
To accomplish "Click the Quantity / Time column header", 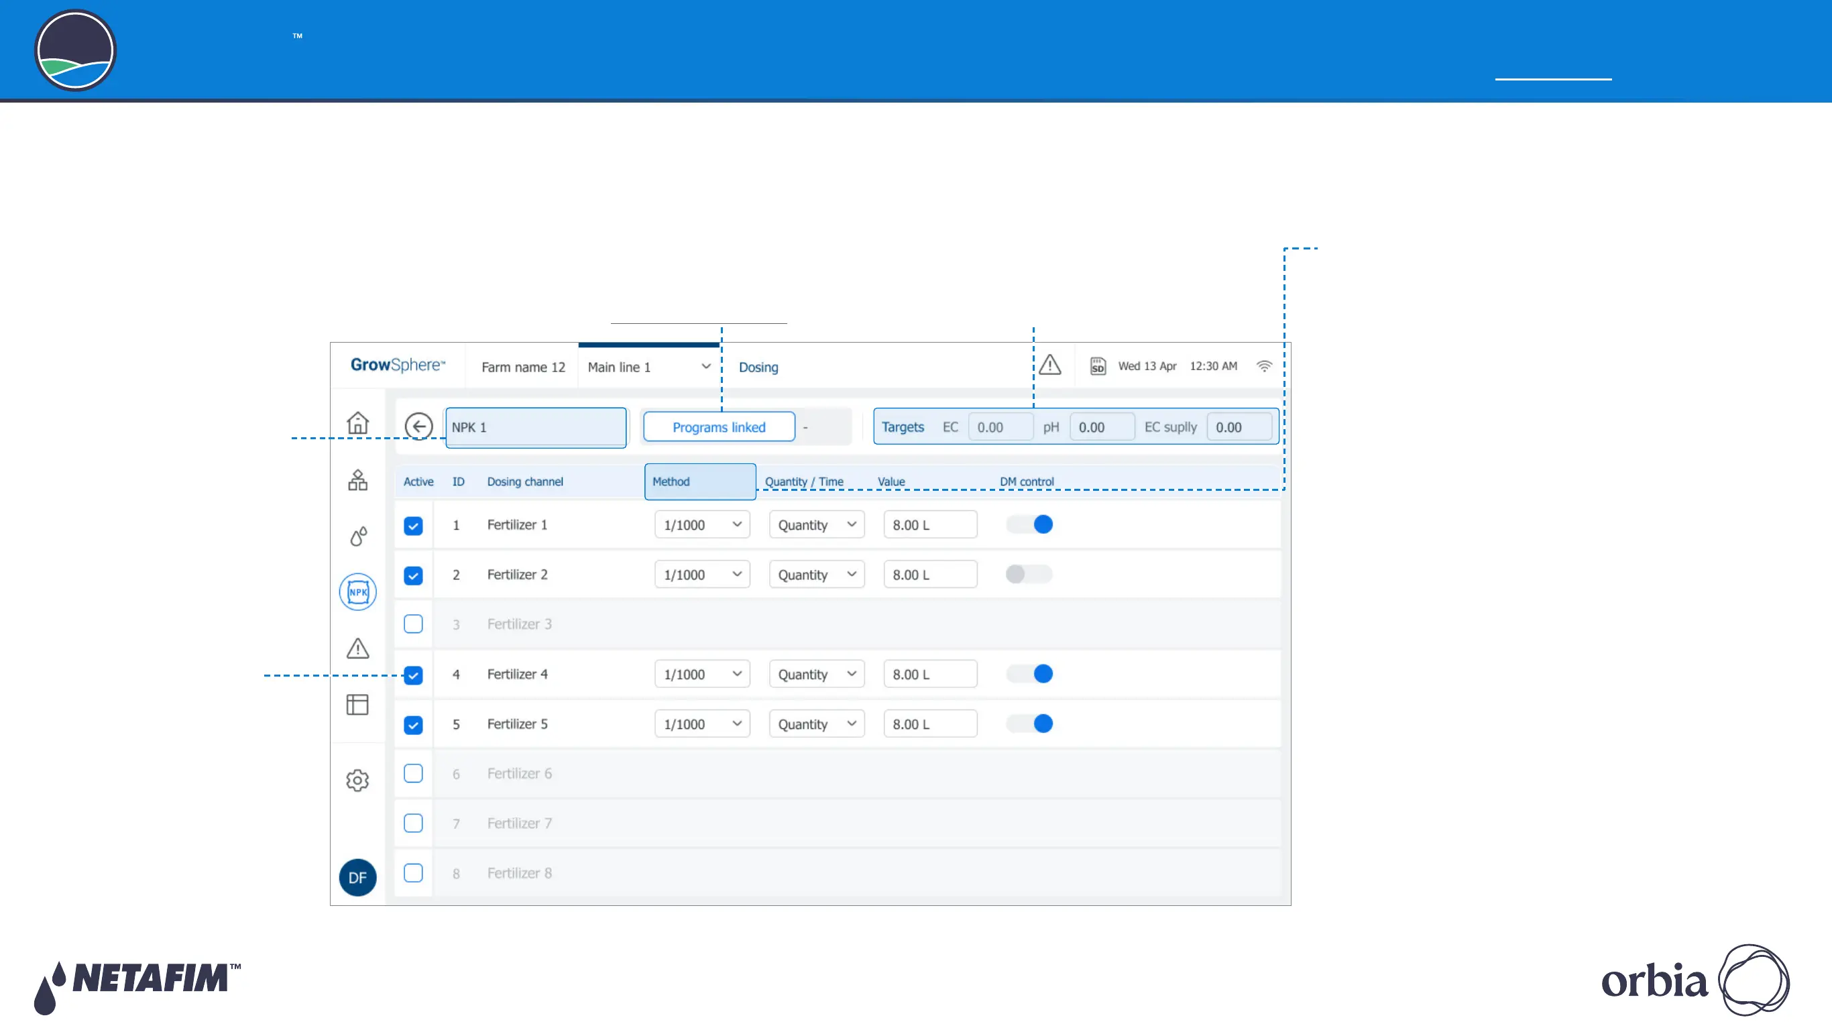I will tap(803, 481).
